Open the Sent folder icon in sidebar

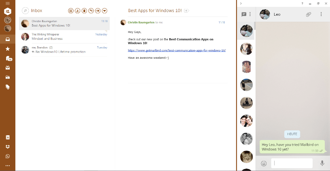(8, 68)
